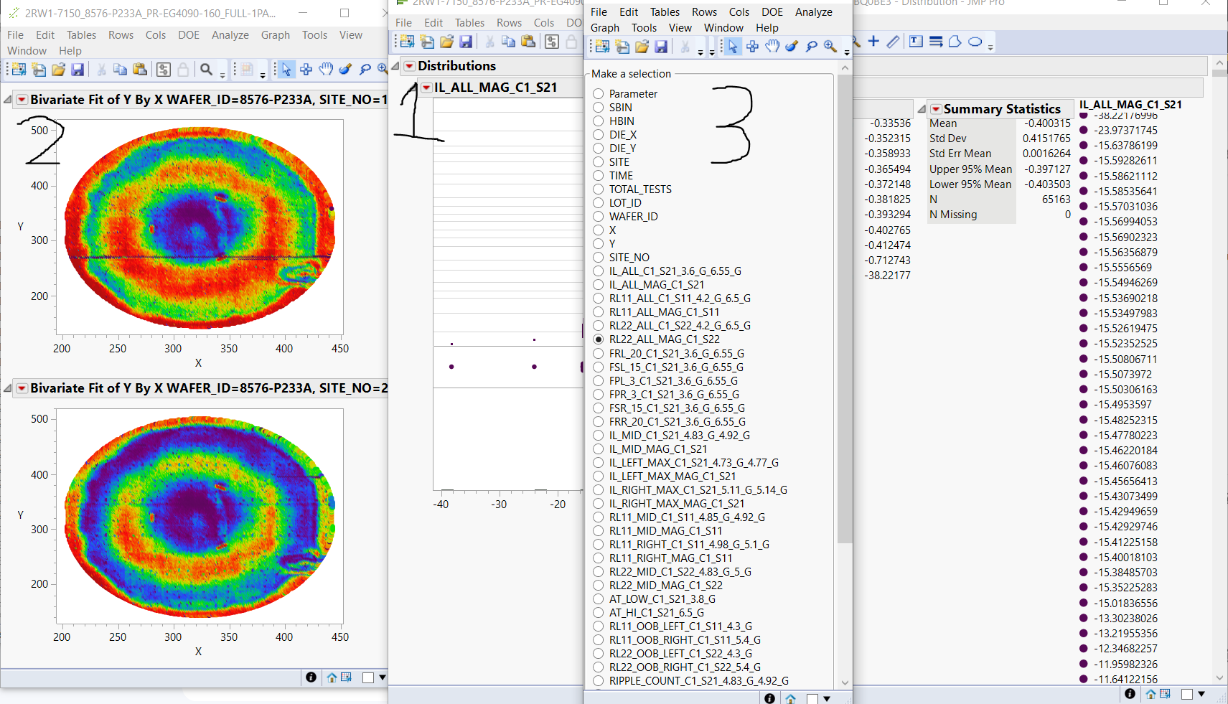Viewport: 1228px width, 704px height.
Task: Open the Distributions red triangle menu
Action: coord(409,66)
